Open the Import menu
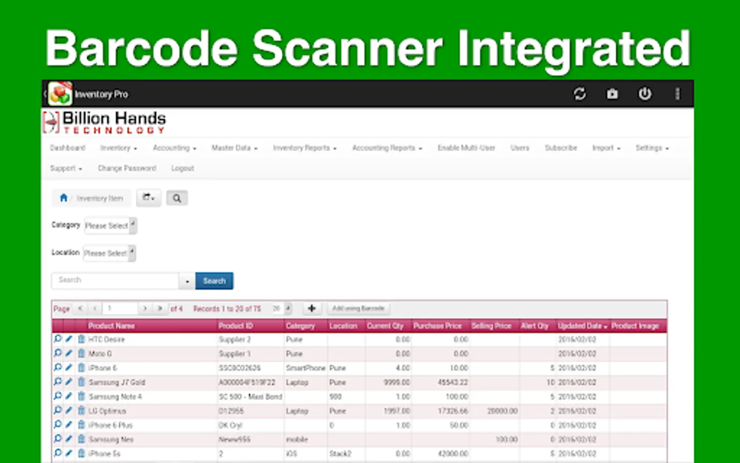This screenshot has height=463, width=740. point(606,148)
